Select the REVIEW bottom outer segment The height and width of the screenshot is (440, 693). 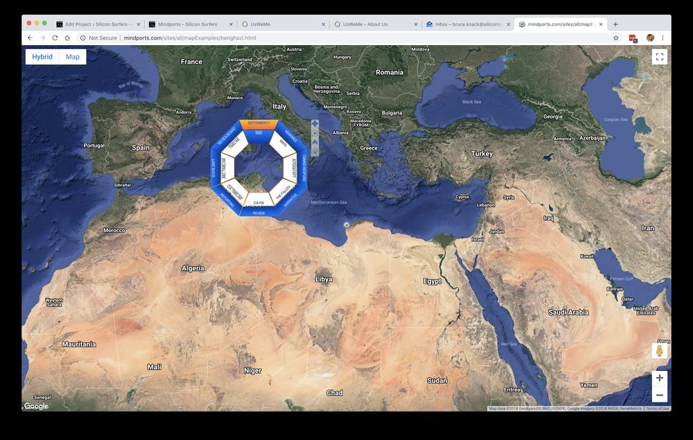(258, 212)
